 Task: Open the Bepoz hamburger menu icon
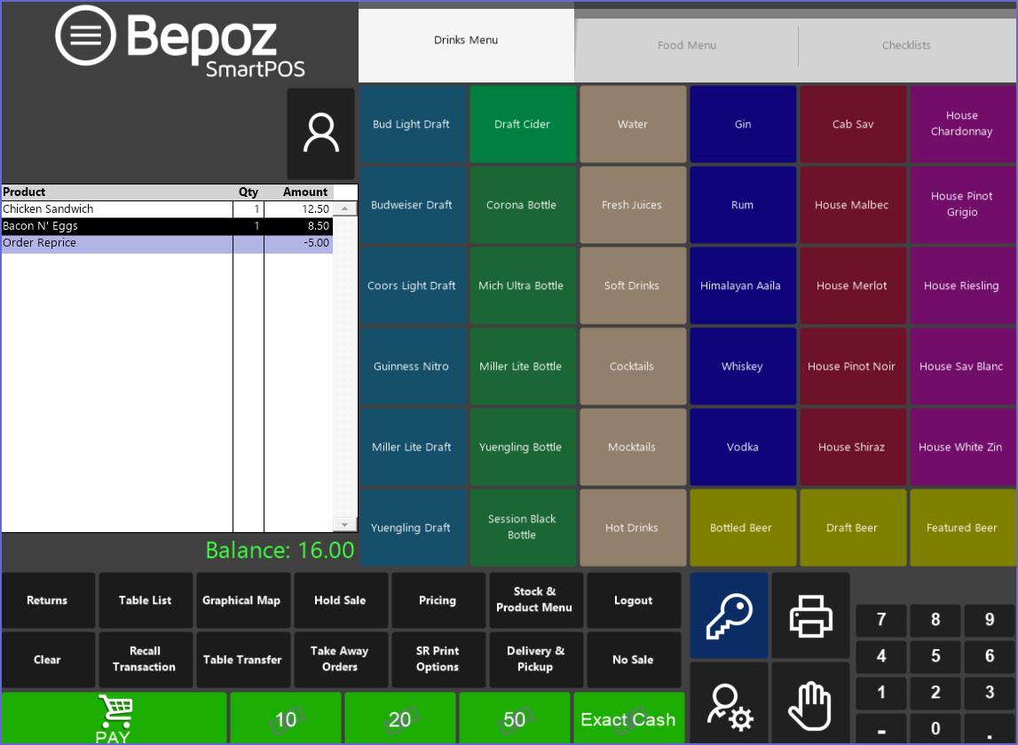point(85,36)
